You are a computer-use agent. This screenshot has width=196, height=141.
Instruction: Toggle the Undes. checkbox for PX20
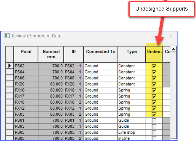(x=154, y=84)
